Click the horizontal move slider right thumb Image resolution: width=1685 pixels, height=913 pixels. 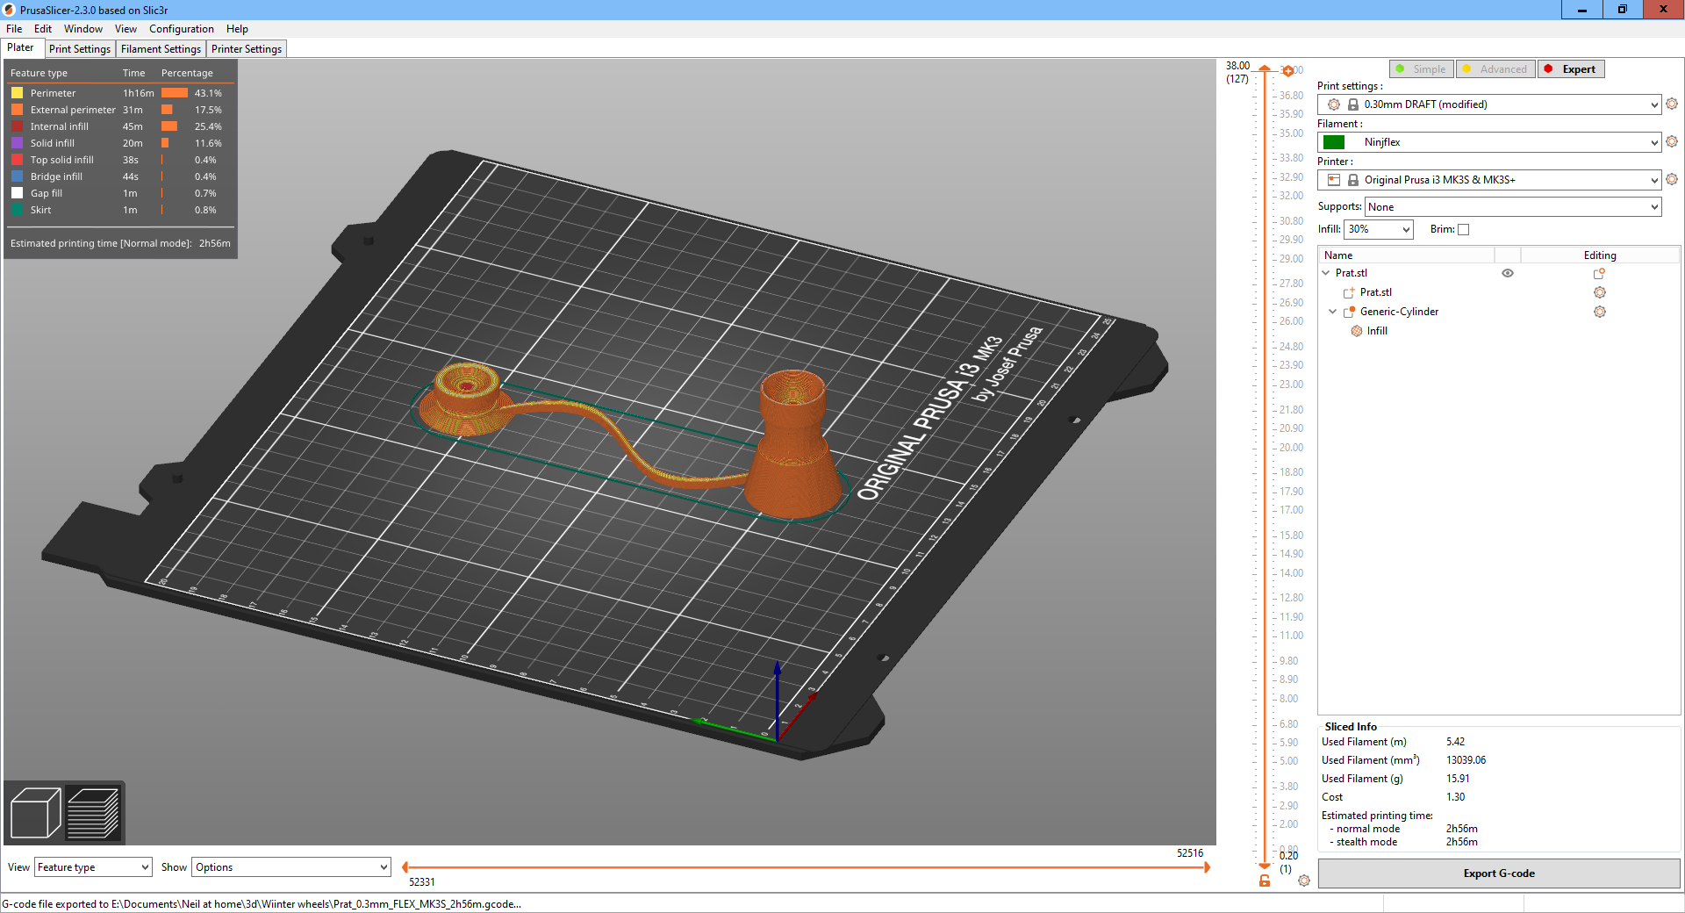1208,867
